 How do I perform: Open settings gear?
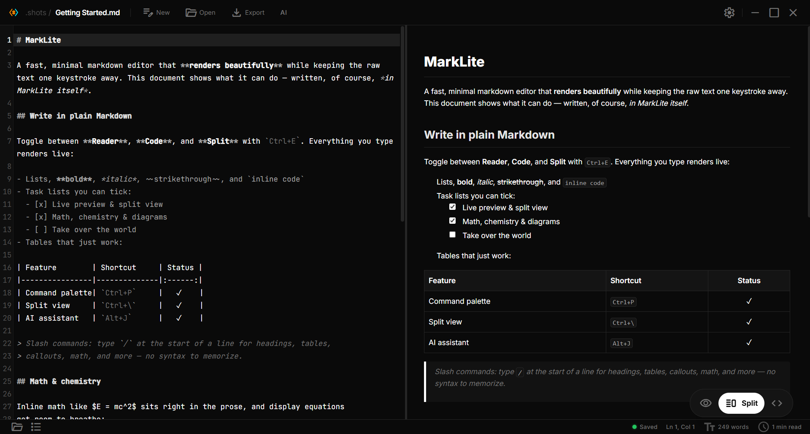click(x=729, y=13)
